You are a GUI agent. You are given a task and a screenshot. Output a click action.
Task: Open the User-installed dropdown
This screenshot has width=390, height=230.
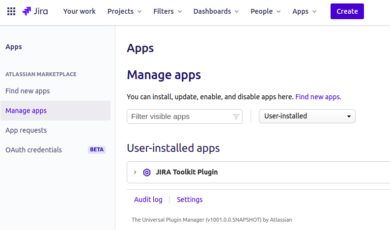click(307, 116)
